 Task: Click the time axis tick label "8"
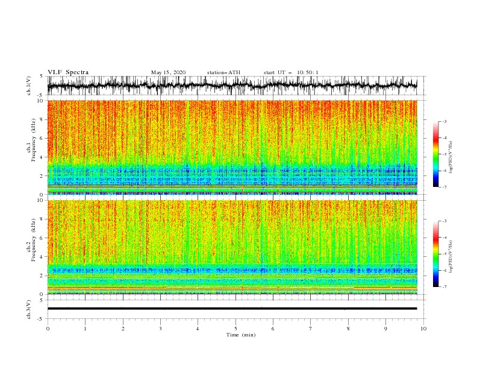click(348, 329)
